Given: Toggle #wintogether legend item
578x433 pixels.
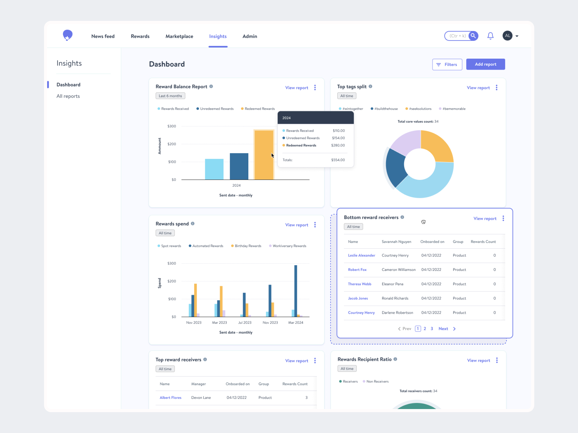Looking at the screenshot, I should (351, 109).
